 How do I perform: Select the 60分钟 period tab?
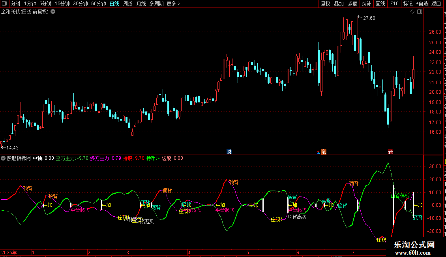(98, 4)
